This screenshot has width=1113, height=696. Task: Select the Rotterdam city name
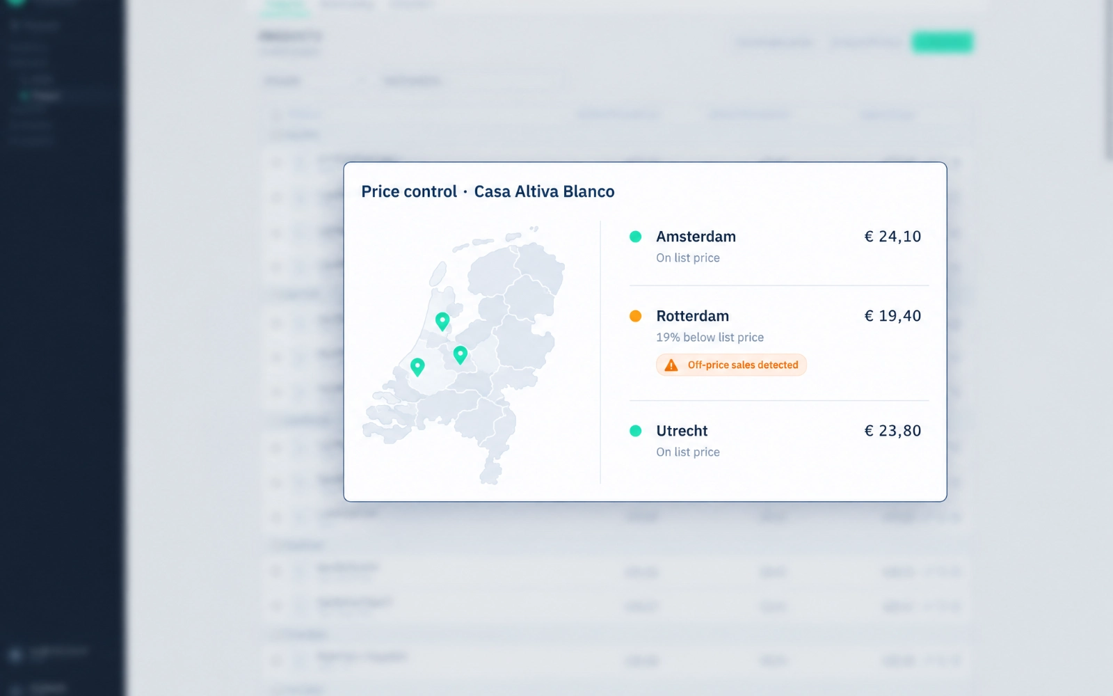[x=692, y=316]
